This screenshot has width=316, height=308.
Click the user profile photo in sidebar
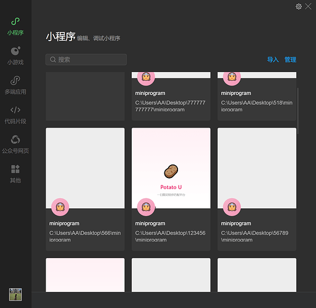click(x=15, y=294)
